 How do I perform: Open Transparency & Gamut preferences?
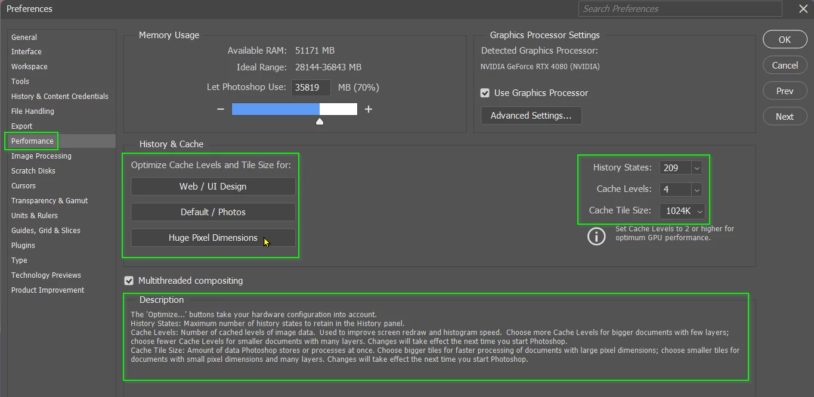point(49,201)
